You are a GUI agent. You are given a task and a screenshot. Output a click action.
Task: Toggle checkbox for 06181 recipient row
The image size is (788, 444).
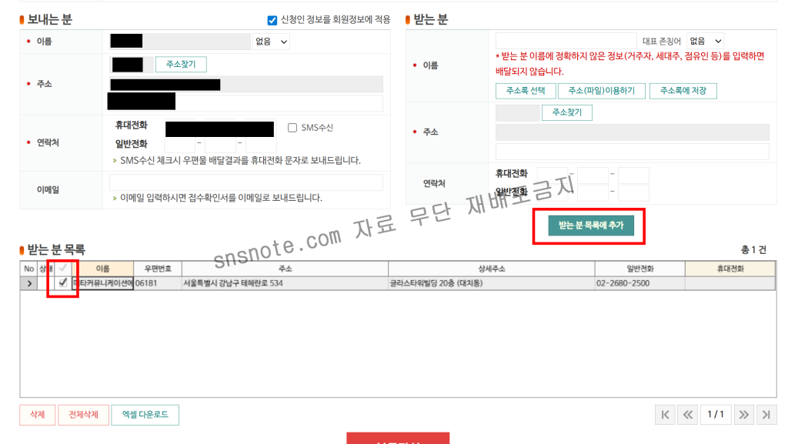pos(63,282)
